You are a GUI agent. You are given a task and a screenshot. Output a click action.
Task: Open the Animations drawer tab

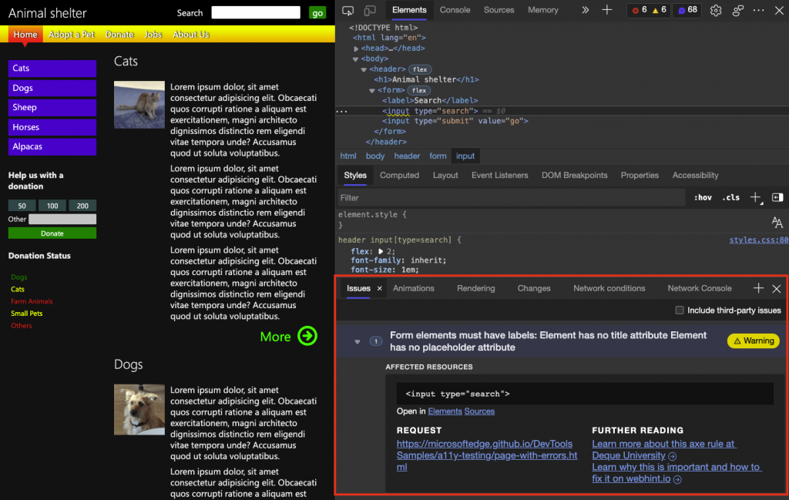tap(414, 288)
